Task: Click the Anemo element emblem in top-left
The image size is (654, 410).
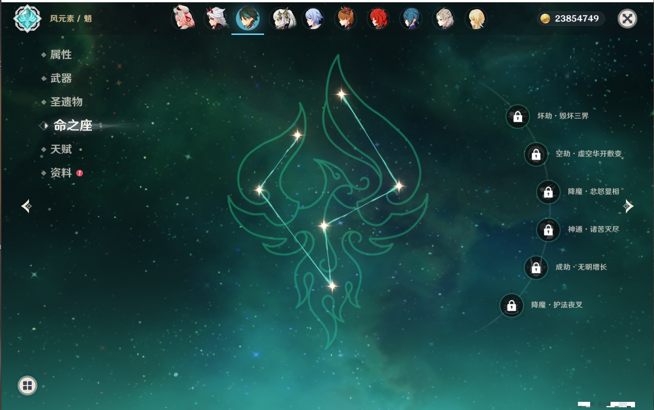Action: tap(27, 19)
